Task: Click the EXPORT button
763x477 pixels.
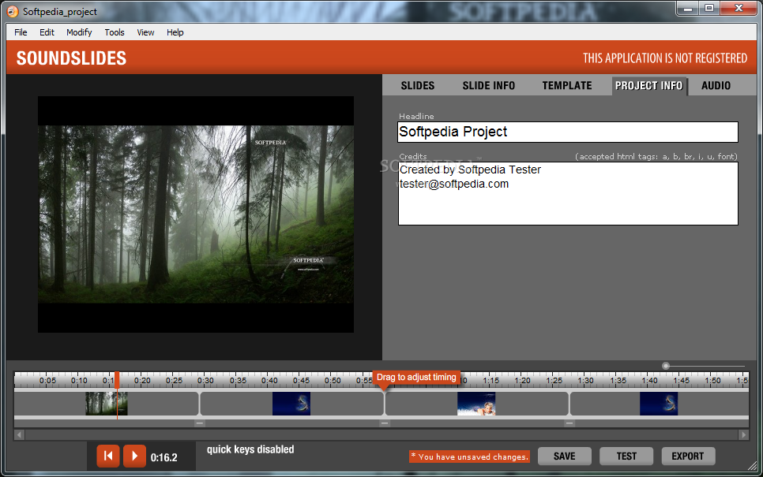Action: click(688, 457)
